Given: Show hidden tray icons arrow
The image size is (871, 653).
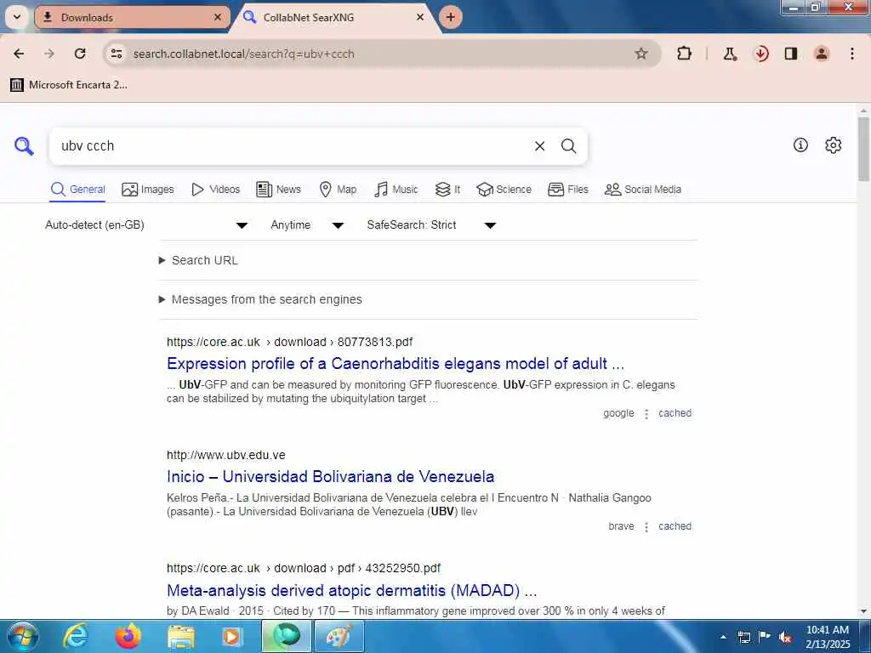Looking at the screenshot, I should pyautogui.click(x=723, y=638).
